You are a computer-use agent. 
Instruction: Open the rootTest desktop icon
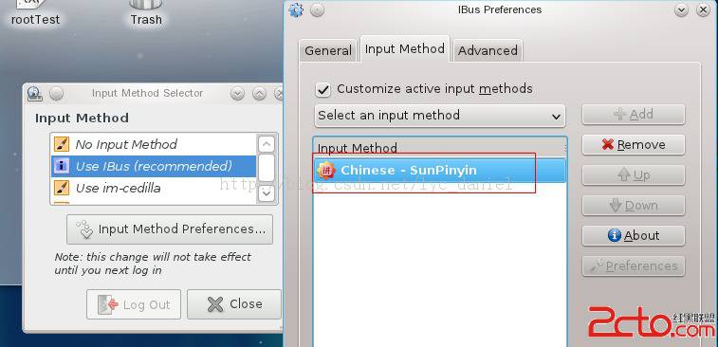click(x=35, y=13)
